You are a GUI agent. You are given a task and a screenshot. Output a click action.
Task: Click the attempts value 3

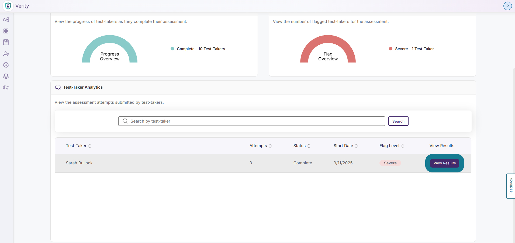tap(251, 163)
